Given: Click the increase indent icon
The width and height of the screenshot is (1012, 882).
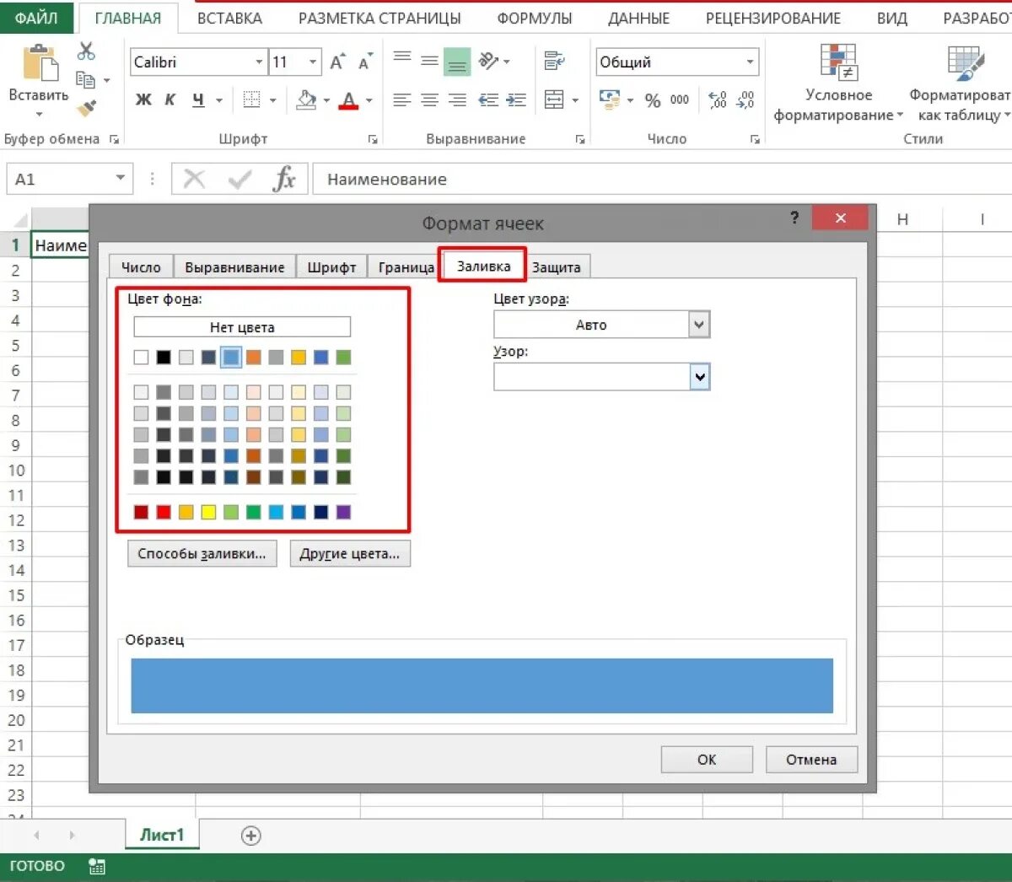Looking at the screenshot, I should point(516,100).
